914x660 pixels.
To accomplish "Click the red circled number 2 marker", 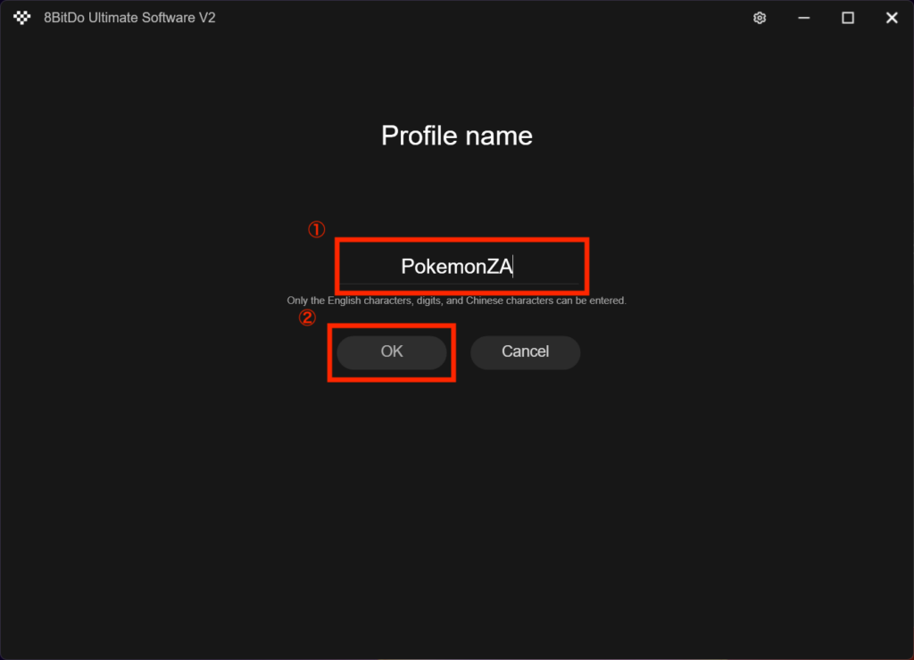I will [306, 318].
